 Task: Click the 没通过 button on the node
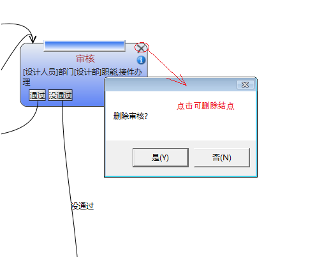tap(61, 95)
